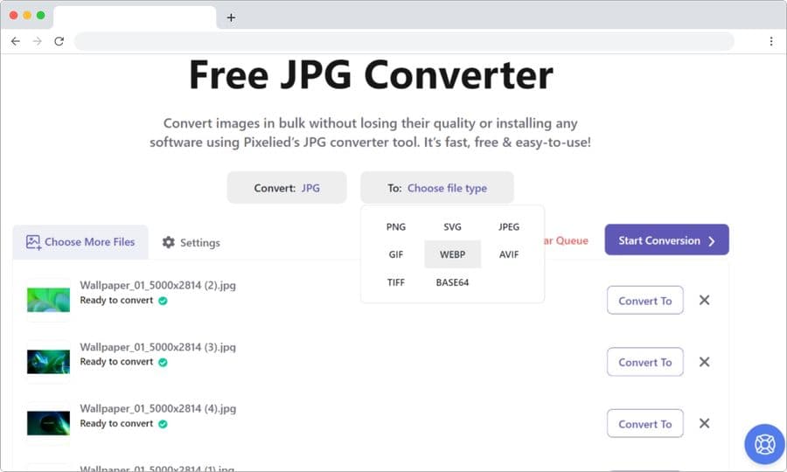
Task: Open the Settings gear tab
Action: tap(191, 242)
